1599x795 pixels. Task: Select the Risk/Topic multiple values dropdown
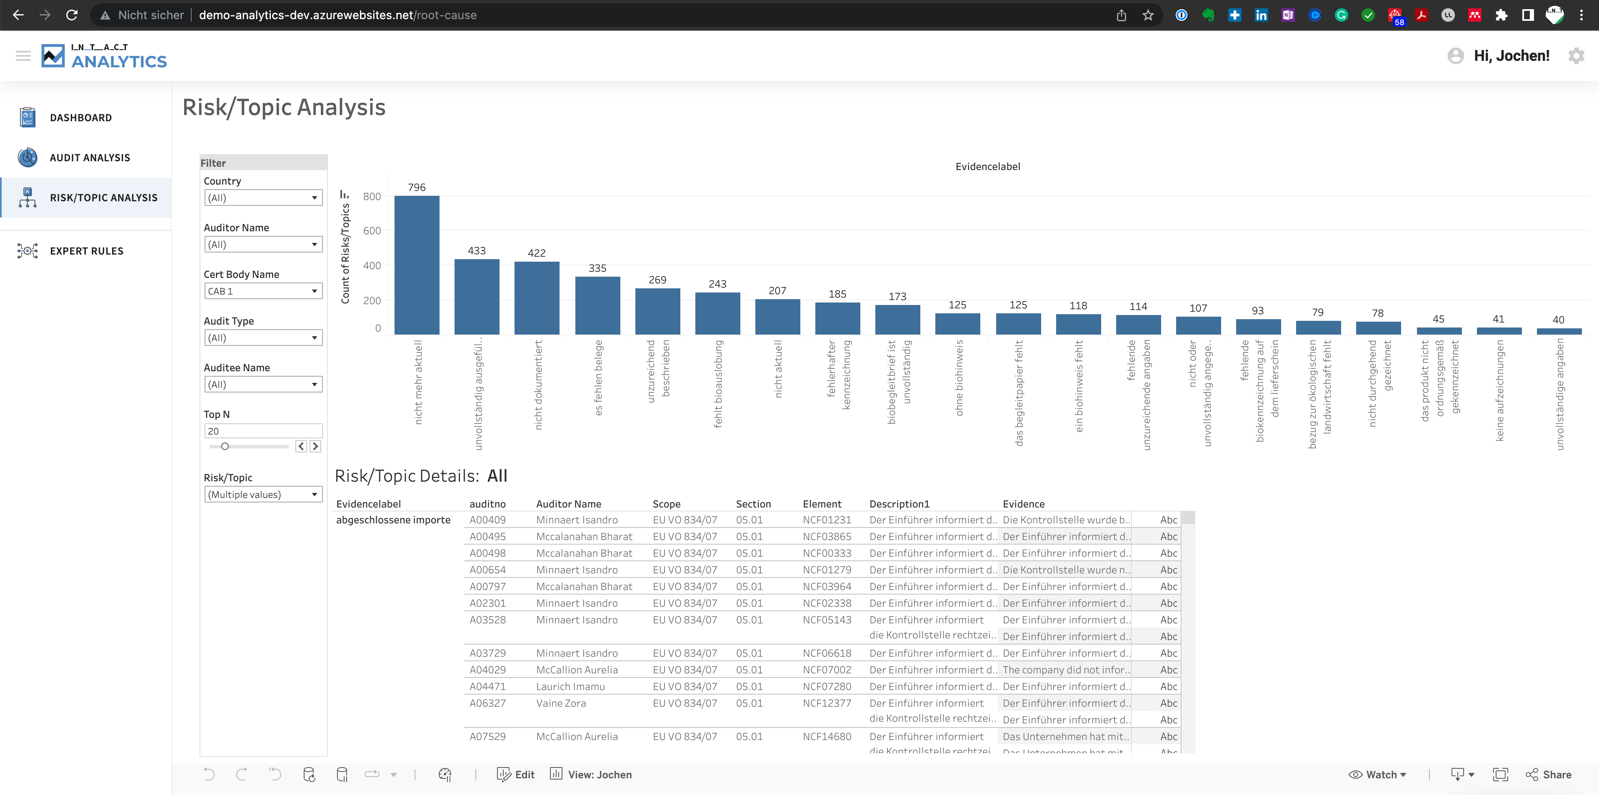(260, 494)
